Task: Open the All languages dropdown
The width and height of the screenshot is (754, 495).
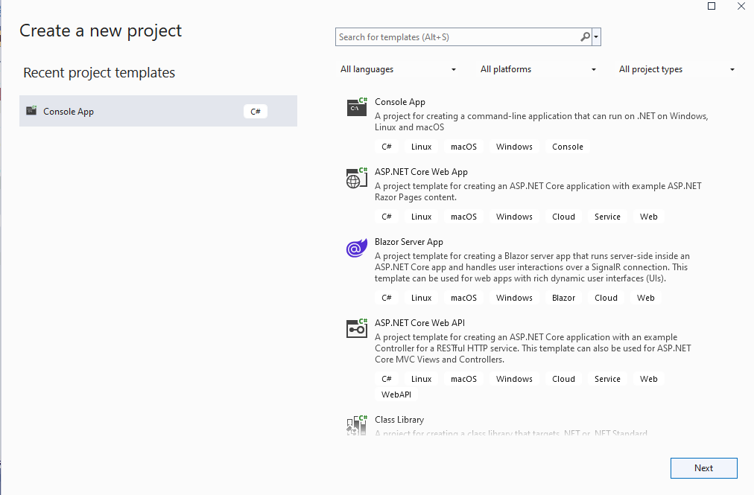Action: tap(399, 68)
